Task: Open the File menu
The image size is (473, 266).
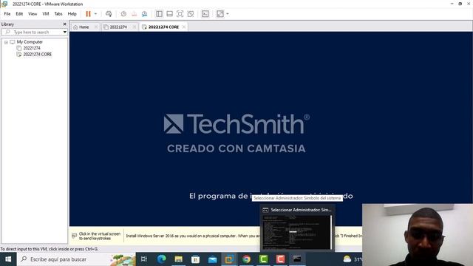Action: coord(7,14)
